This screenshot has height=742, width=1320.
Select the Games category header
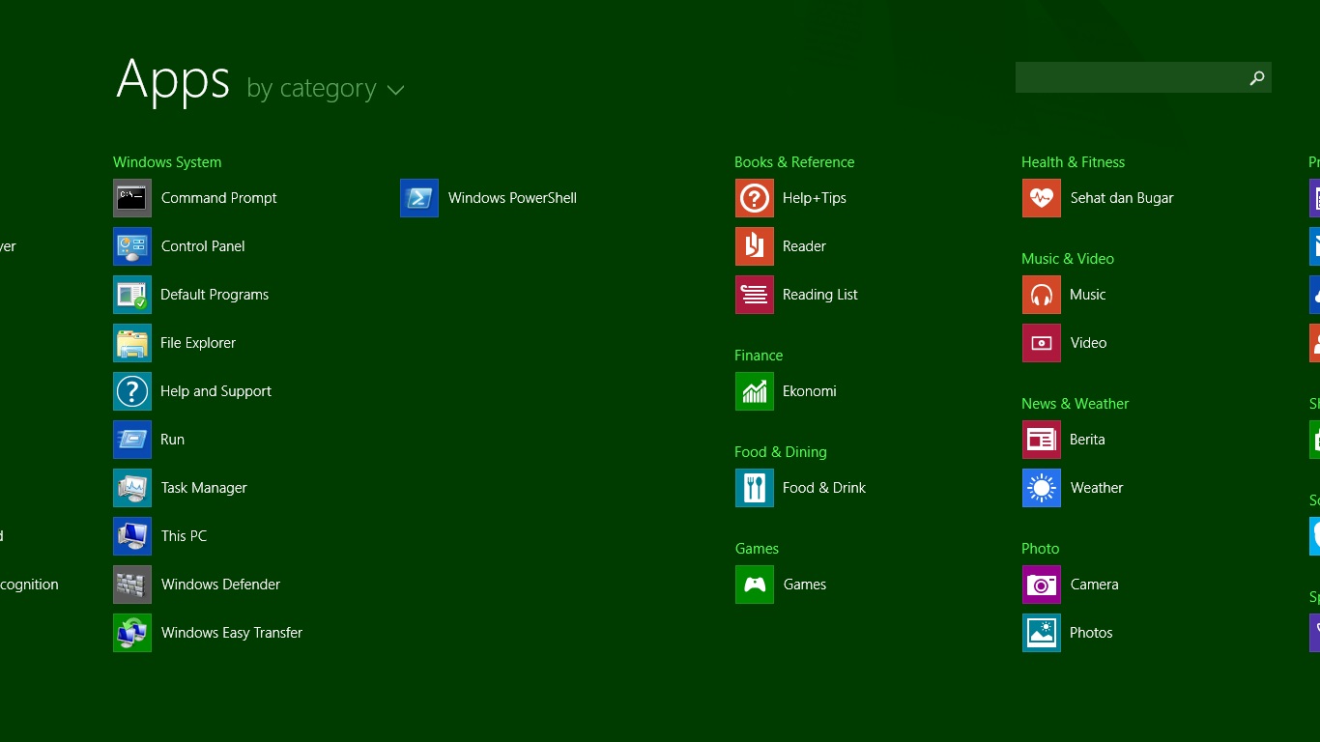pos(757,549)
